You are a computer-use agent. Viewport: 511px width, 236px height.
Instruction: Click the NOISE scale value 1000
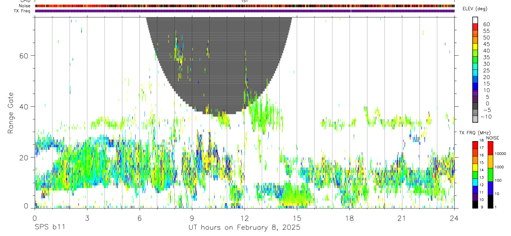500,167
